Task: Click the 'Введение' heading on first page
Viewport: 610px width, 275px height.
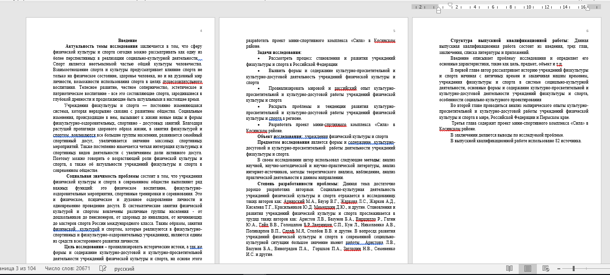Action: (128, 41)
